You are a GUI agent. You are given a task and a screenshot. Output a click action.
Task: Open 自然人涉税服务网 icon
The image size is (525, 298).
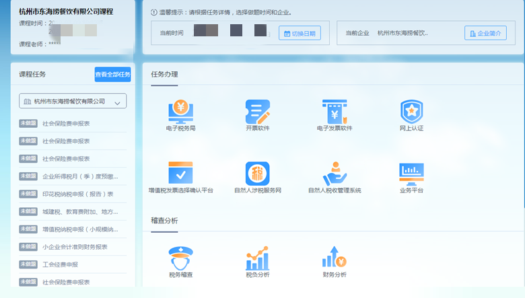coord(257,174)
